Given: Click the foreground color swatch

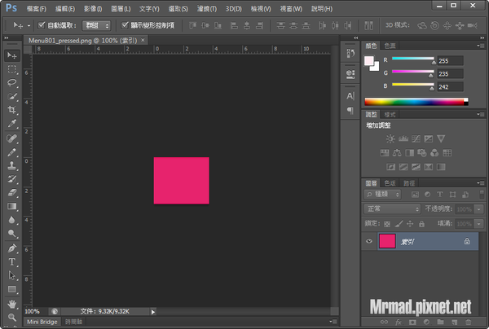Looking at the screenshot, I should (x=369, y=61).
